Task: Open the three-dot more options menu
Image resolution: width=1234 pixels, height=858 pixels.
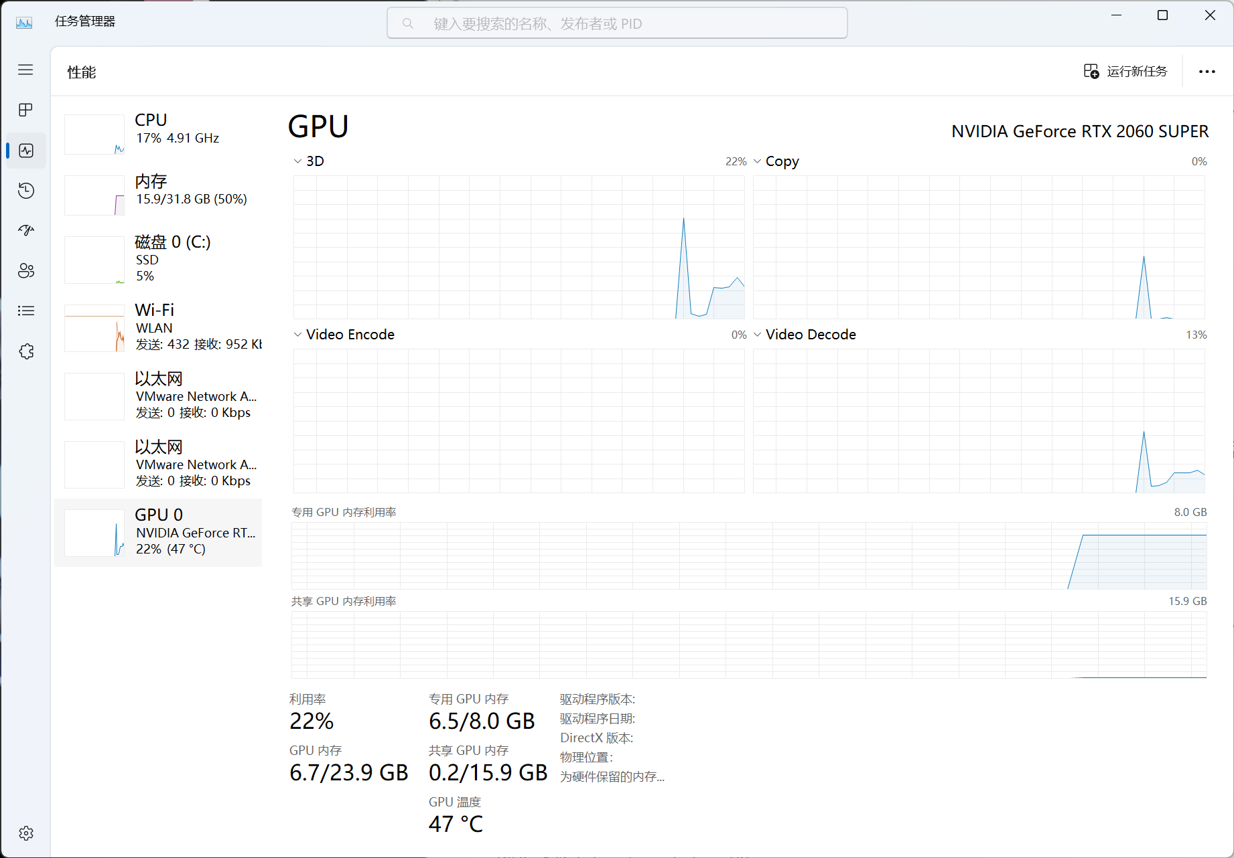Action: click(x=1207, y=72)
